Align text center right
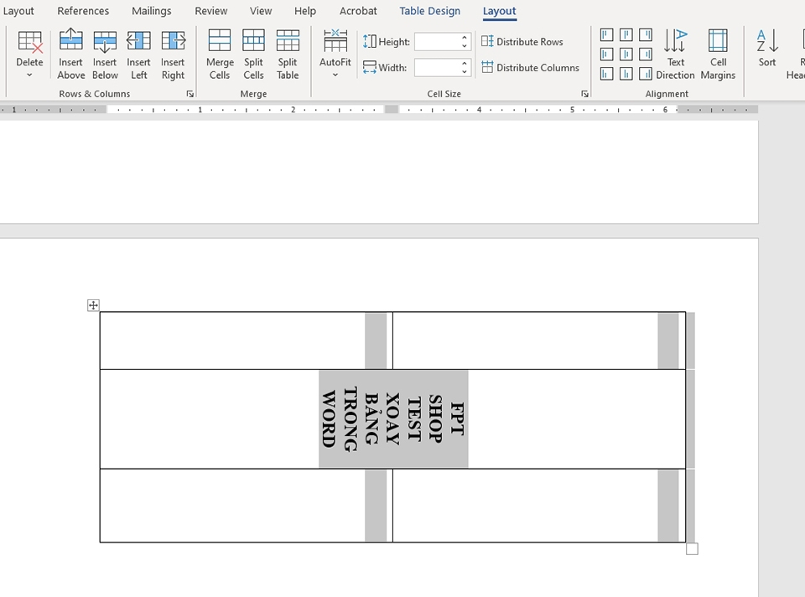This screenshot has height=597, width=805. click(x=646, y=55)
